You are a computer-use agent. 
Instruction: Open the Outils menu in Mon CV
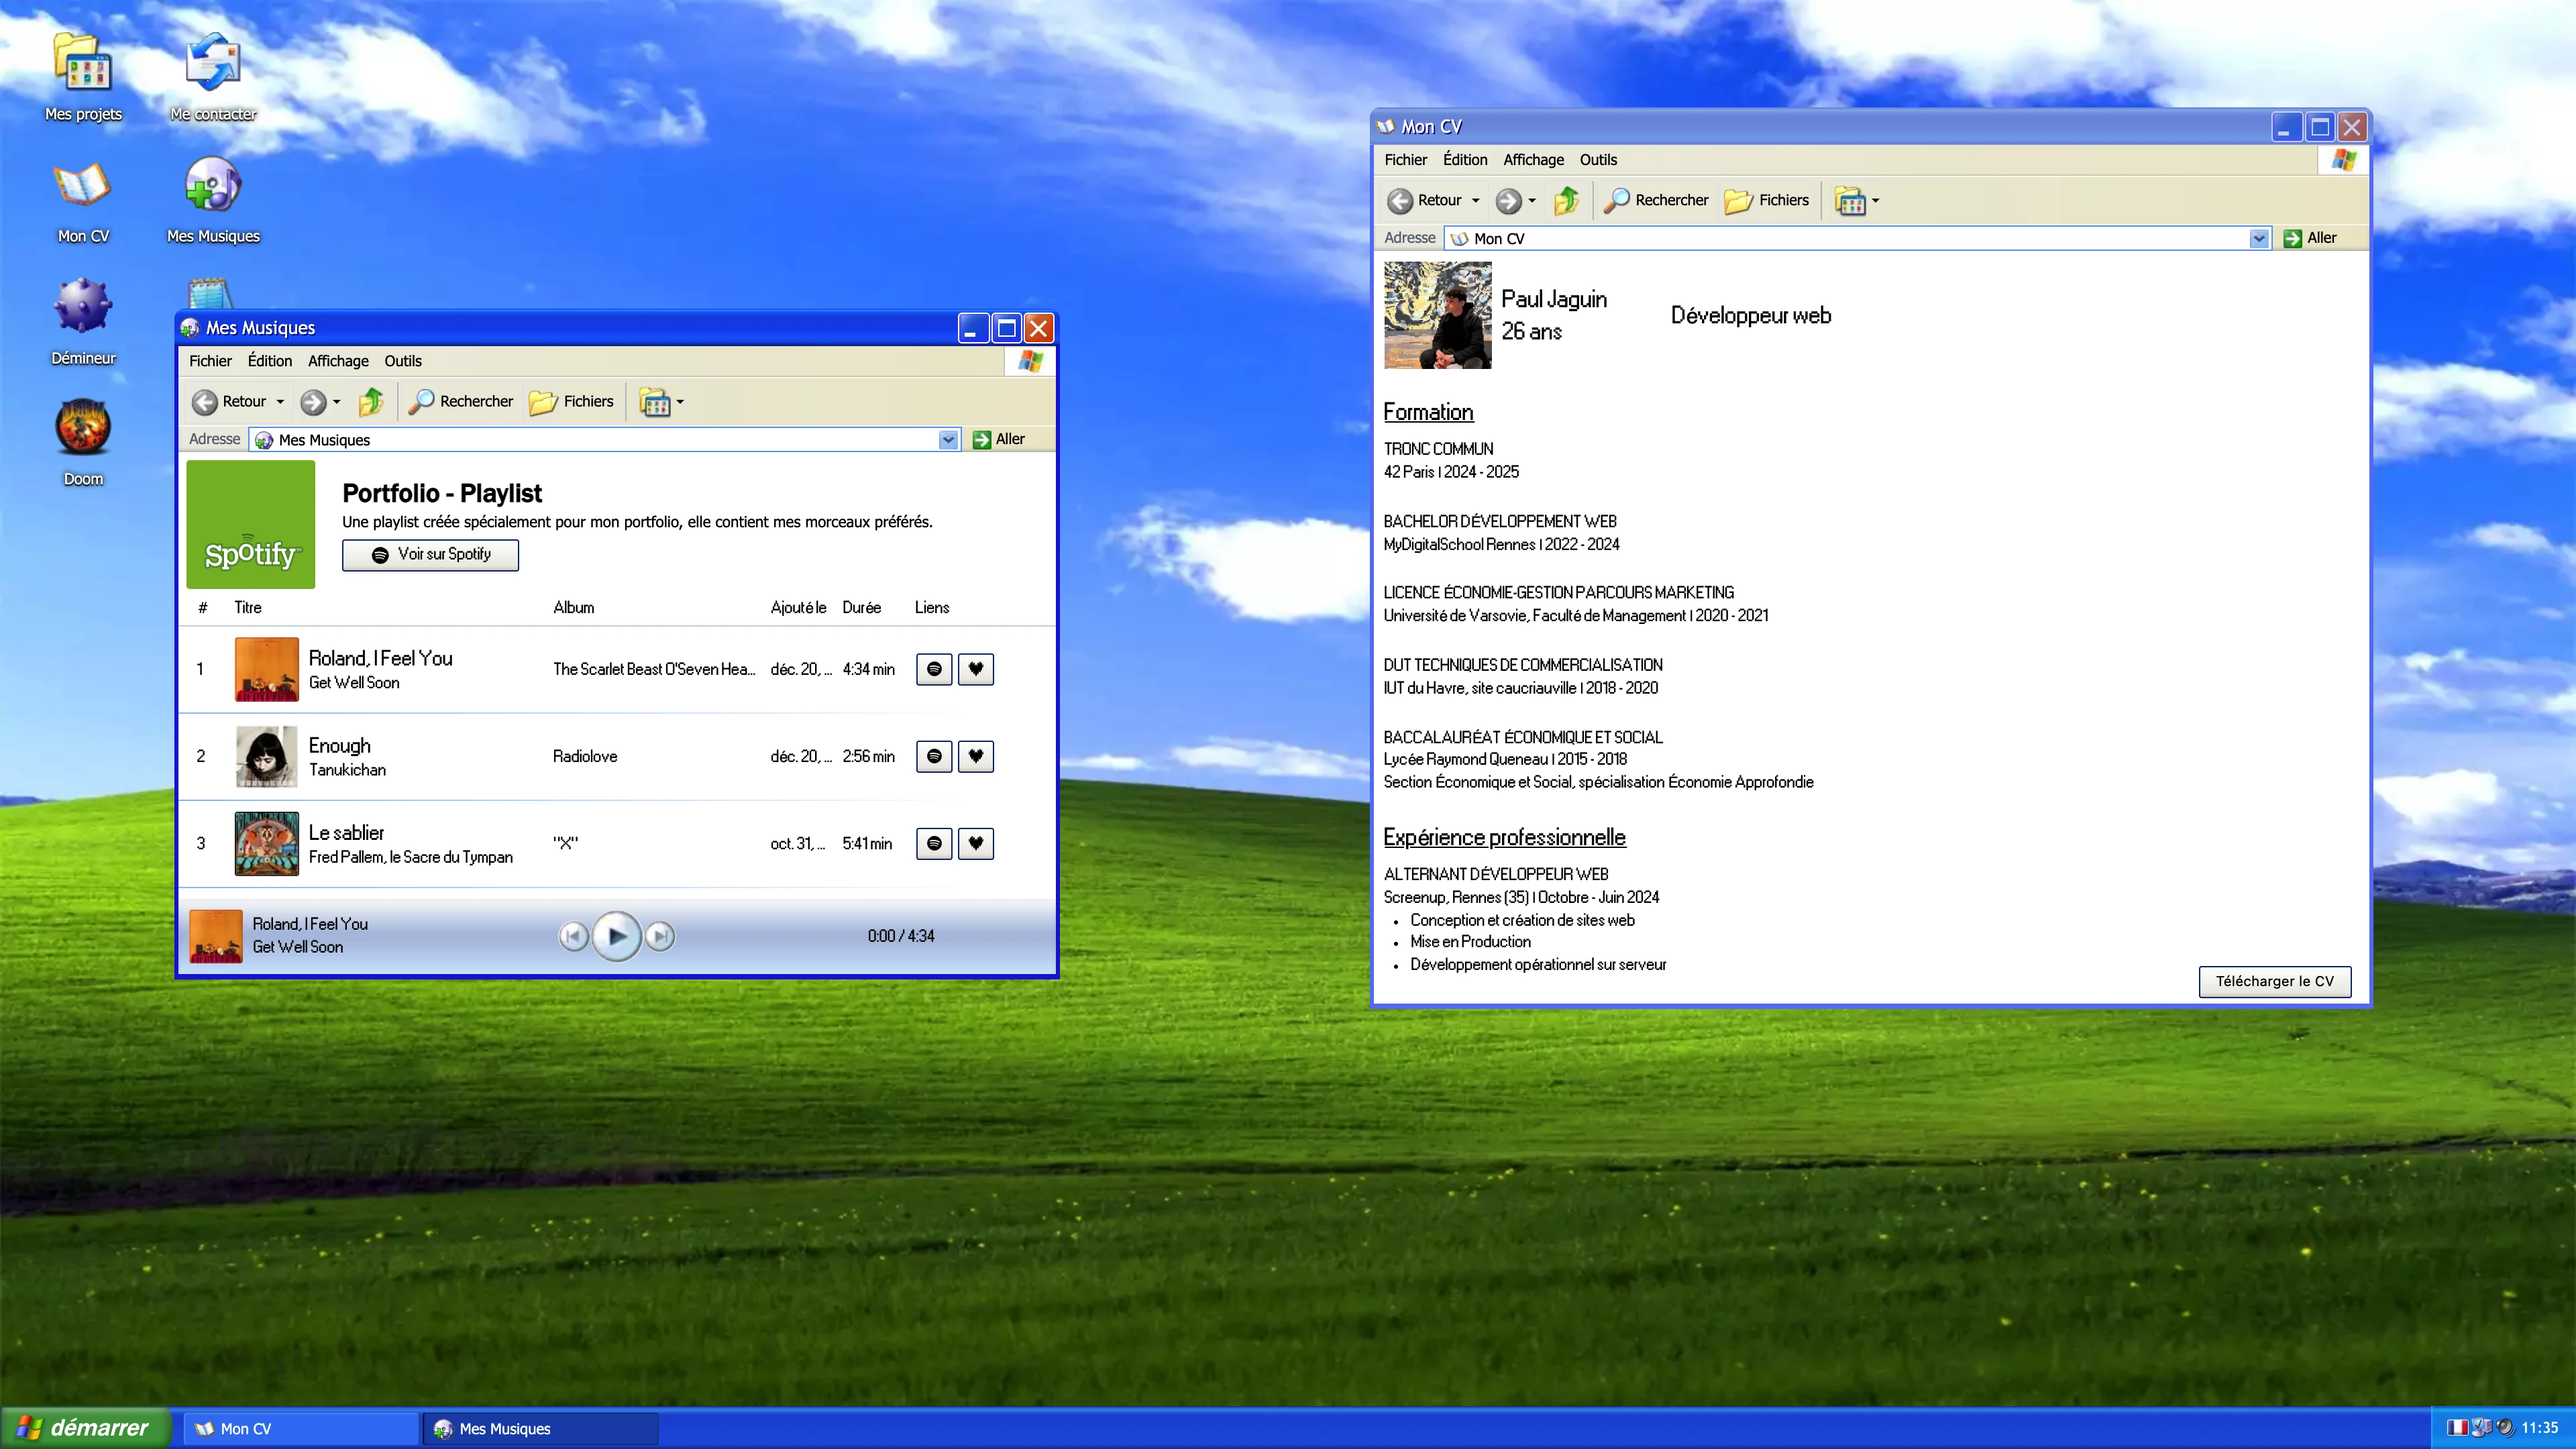(1597, 160)
